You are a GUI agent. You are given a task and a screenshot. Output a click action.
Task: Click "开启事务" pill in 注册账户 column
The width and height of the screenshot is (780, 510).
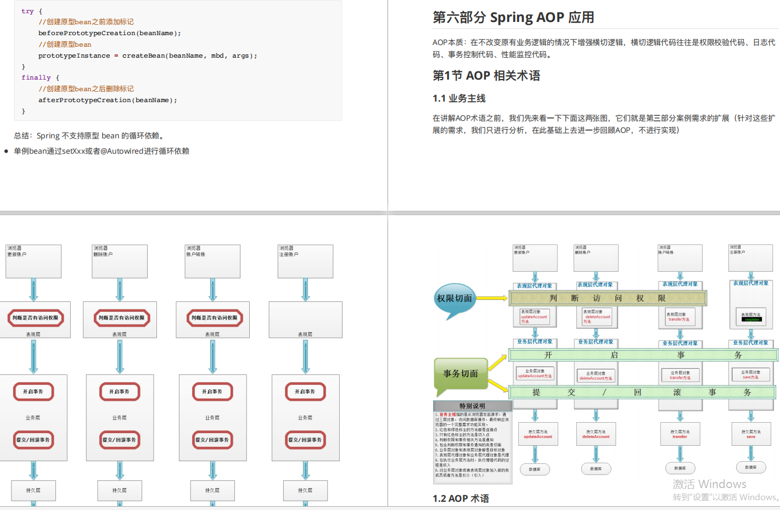[x=305, y=392]
